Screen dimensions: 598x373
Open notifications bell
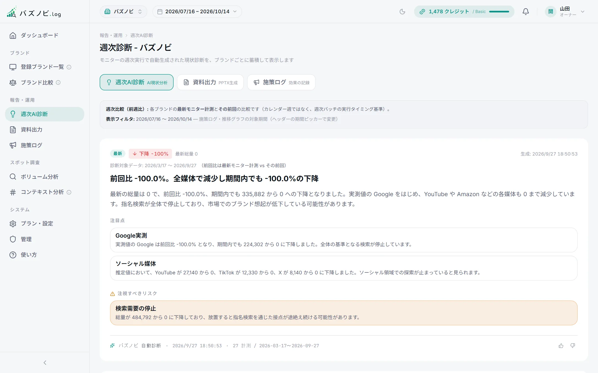[525, 12]
